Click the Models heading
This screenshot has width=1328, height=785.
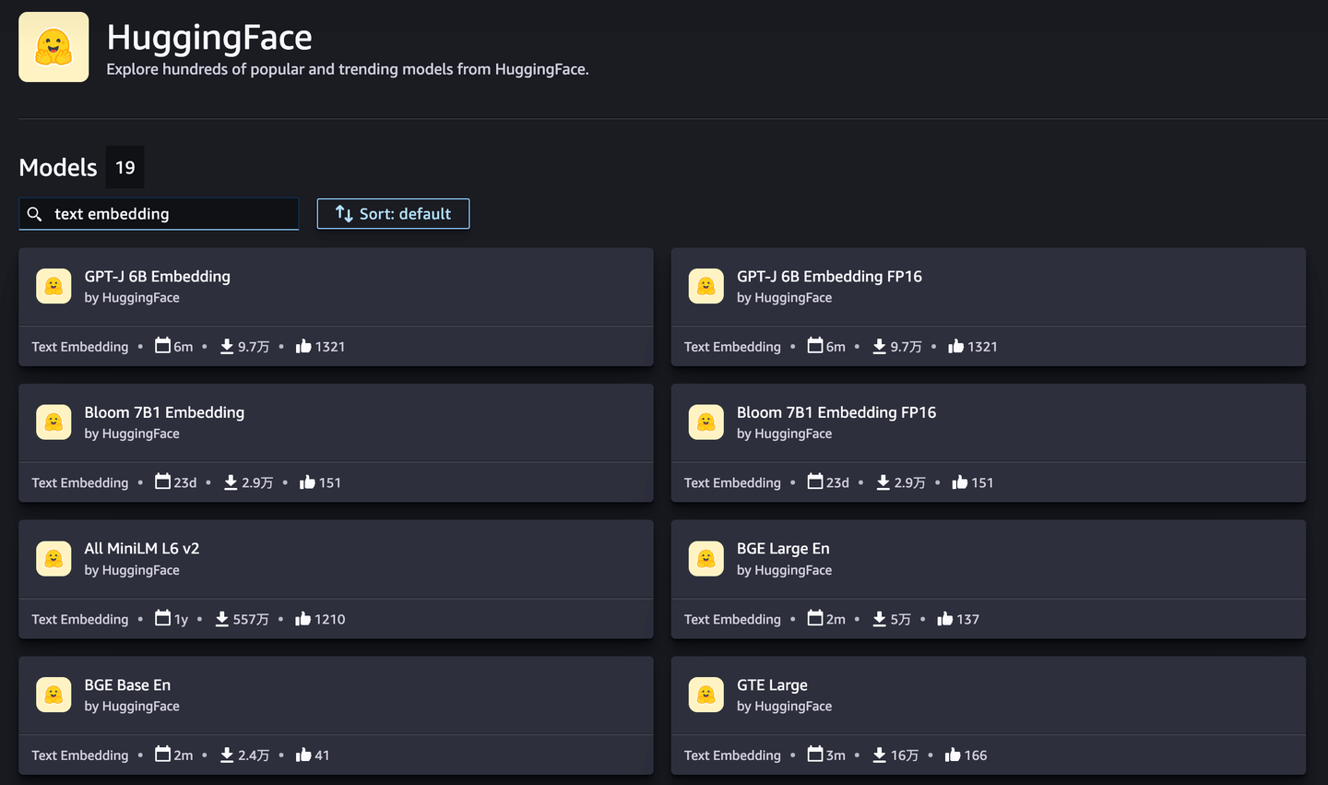[x=58, y=167]
